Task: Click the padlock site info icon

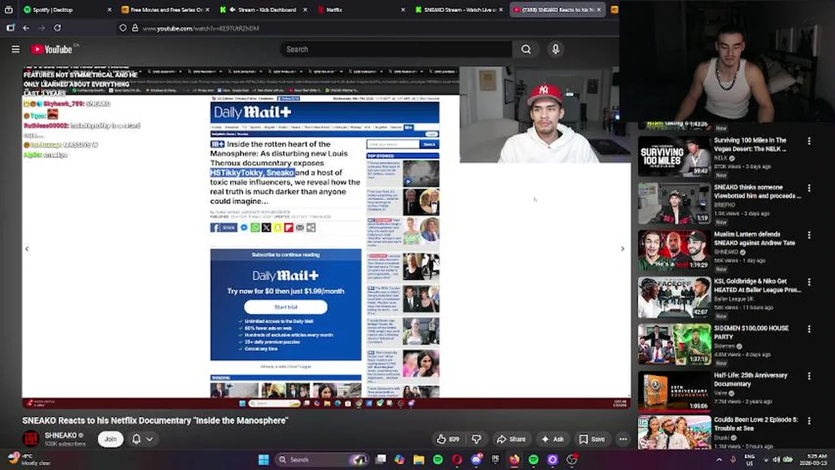Action: point(135,28)
